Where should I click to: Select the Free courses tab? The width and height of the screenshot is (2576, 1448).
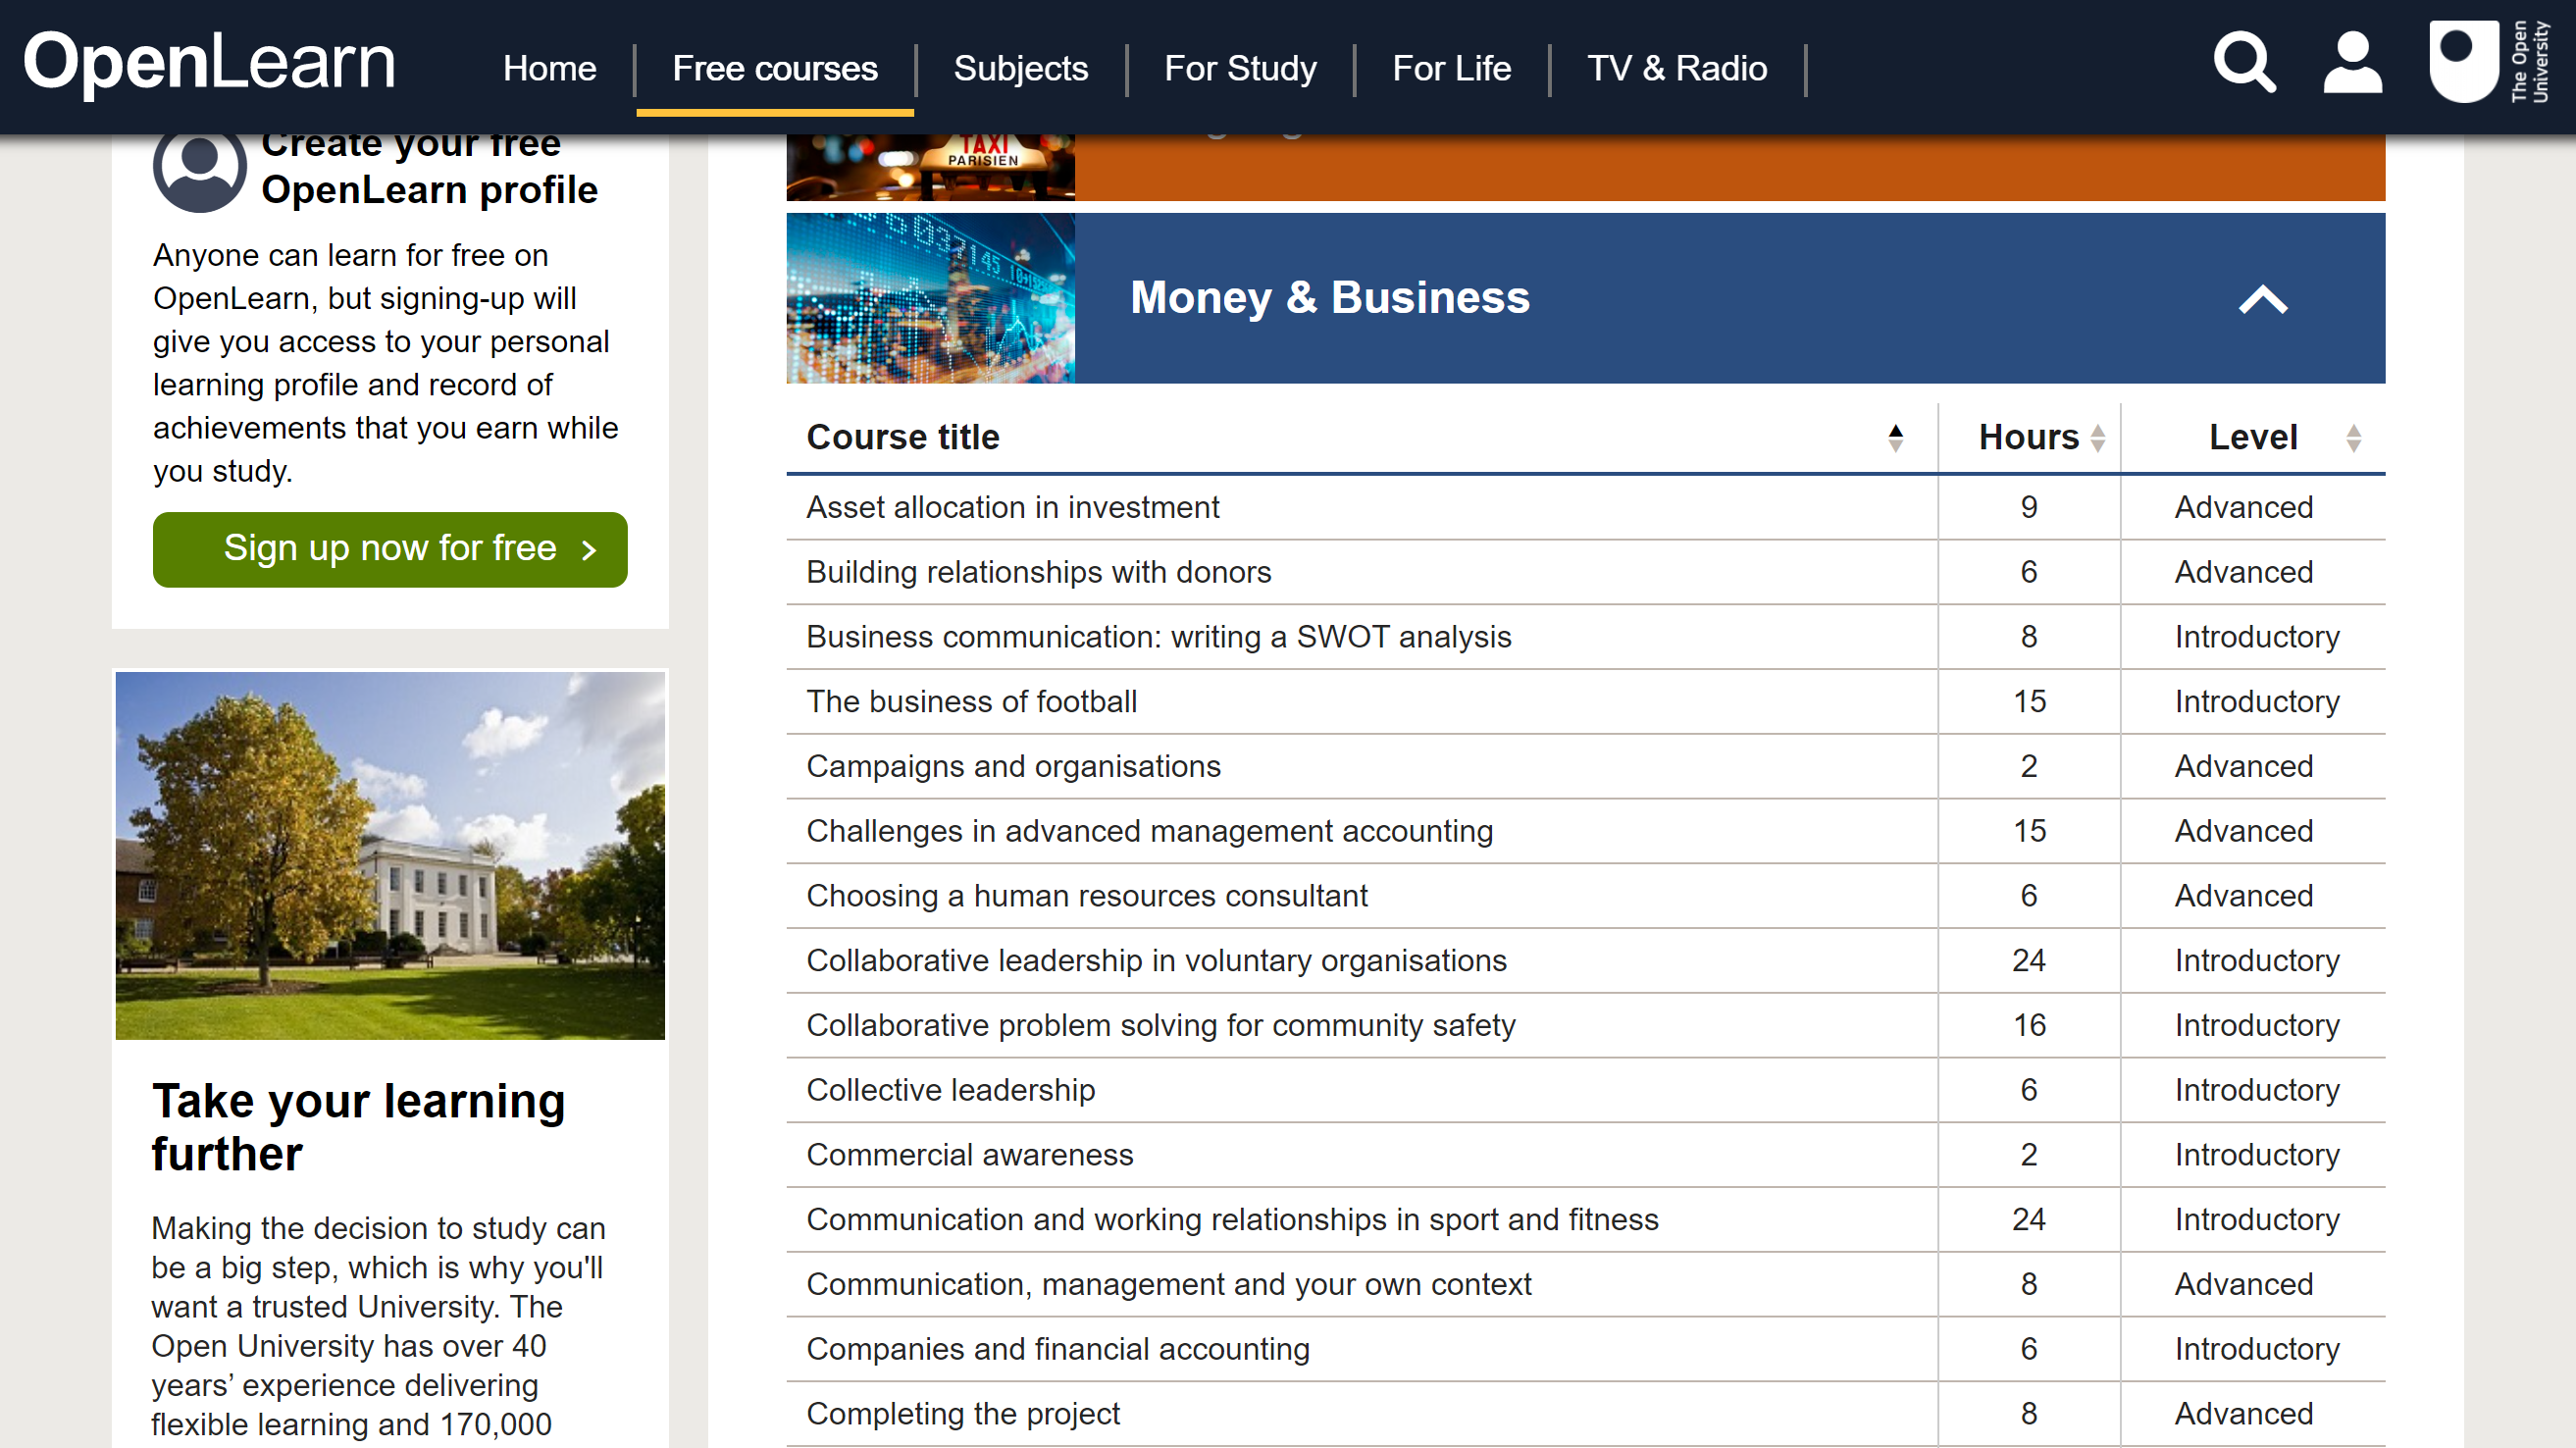tap(775, 69)
